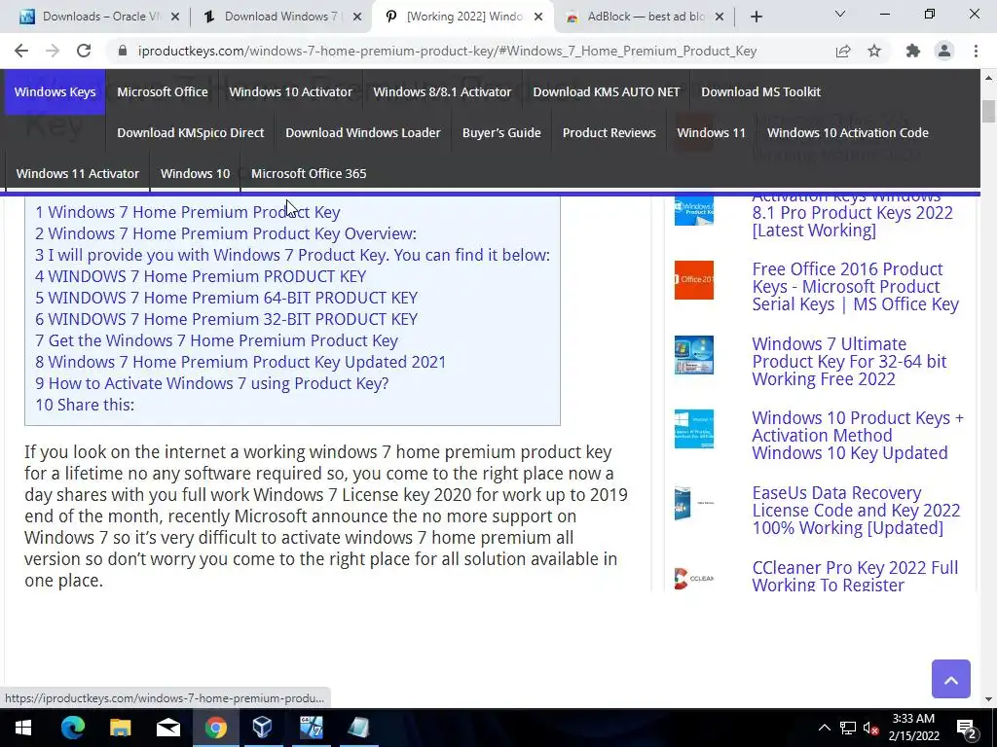Close the AdBlock tab
The height and width of the screenshot is (747, 997).
720,17
